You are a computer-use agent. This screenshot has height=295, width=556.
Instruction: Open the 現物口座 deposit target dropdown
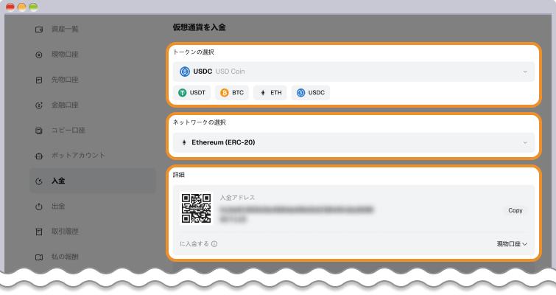[x=512, y=244]
